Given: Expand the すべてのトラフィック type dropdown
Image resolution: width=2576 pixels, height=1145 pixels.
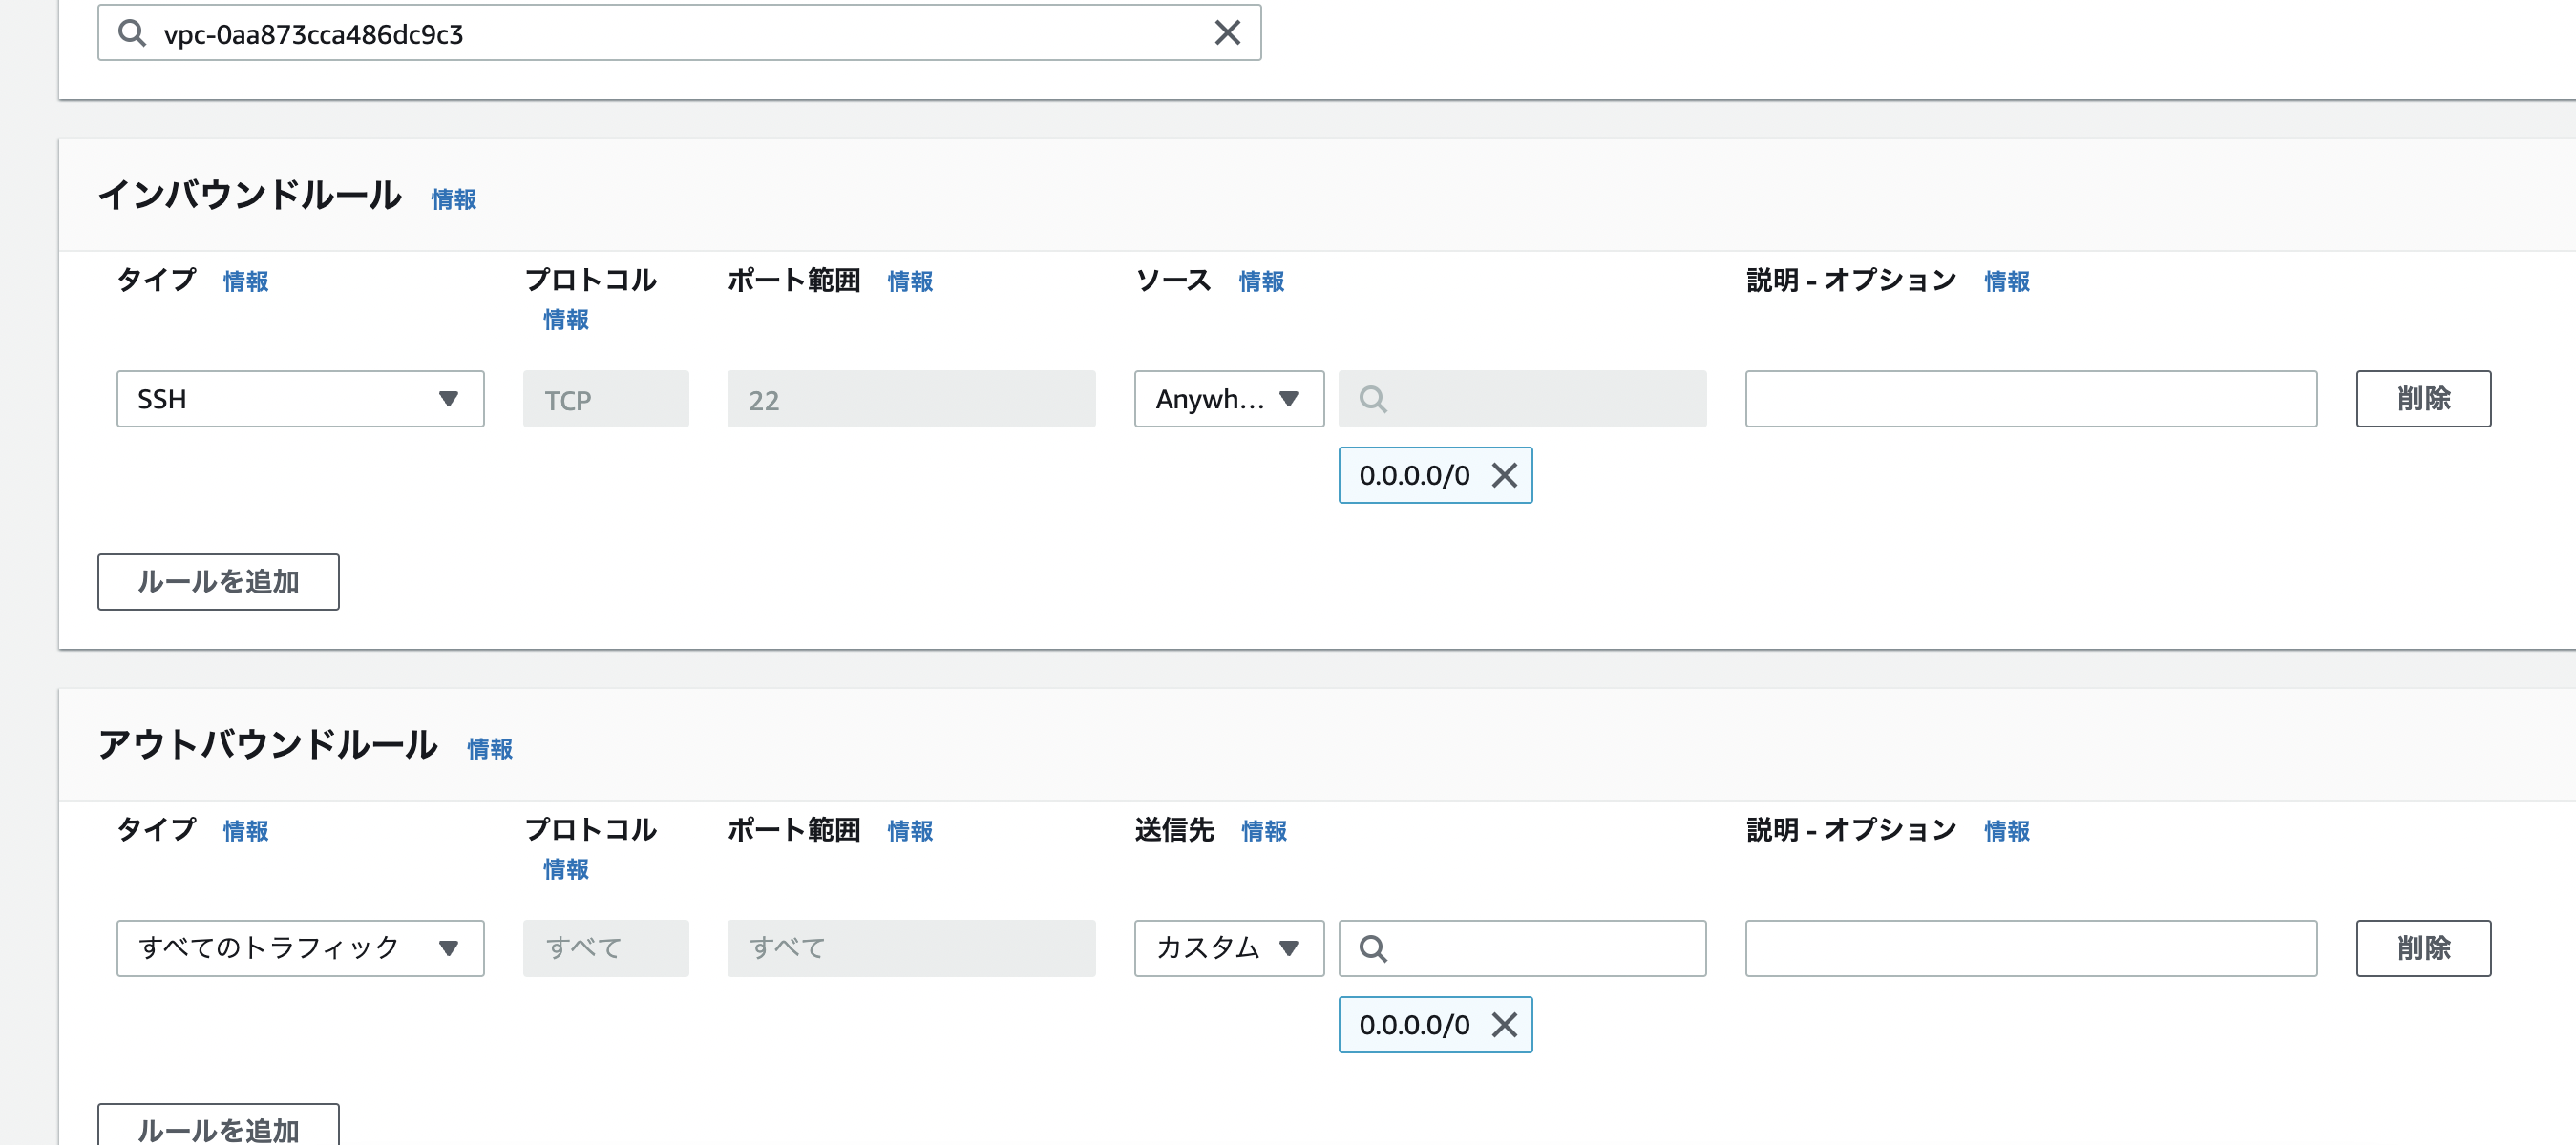Looking at the screenshot, I should 300,948.
